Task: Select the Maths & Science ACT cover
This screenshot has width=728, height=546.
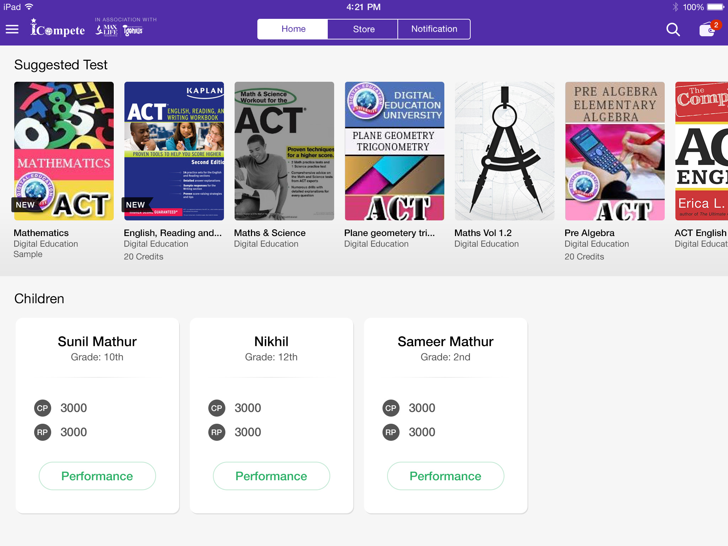Action: point(284,151)
